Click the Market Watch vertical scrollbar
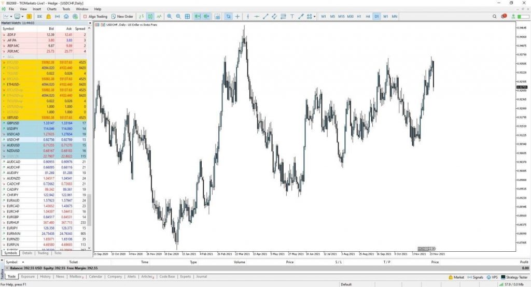This screenshot has width=531, height=287. coord(89,210)
